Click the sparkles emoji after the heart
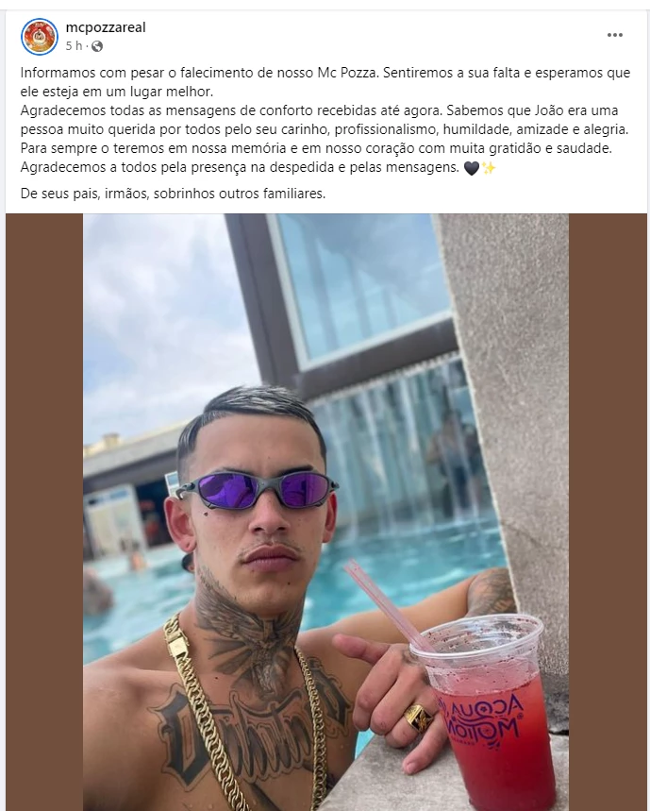 (489, 168)
